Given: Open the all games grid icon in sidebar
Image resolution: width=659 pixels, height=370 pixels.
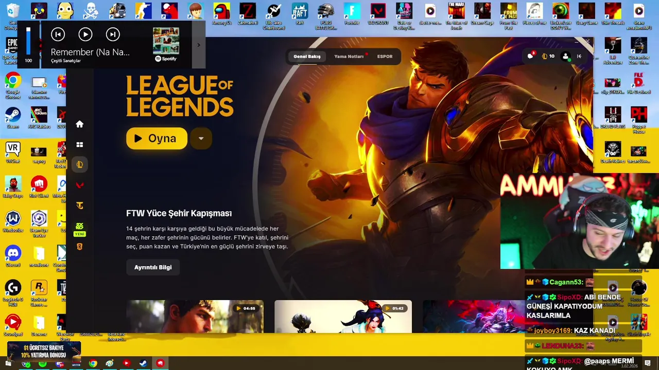Looking at the screenshot, I should 79,144.
